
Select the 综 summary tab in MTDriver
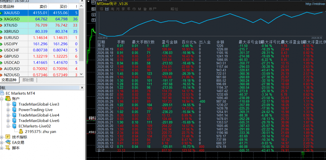click(101, 9)
